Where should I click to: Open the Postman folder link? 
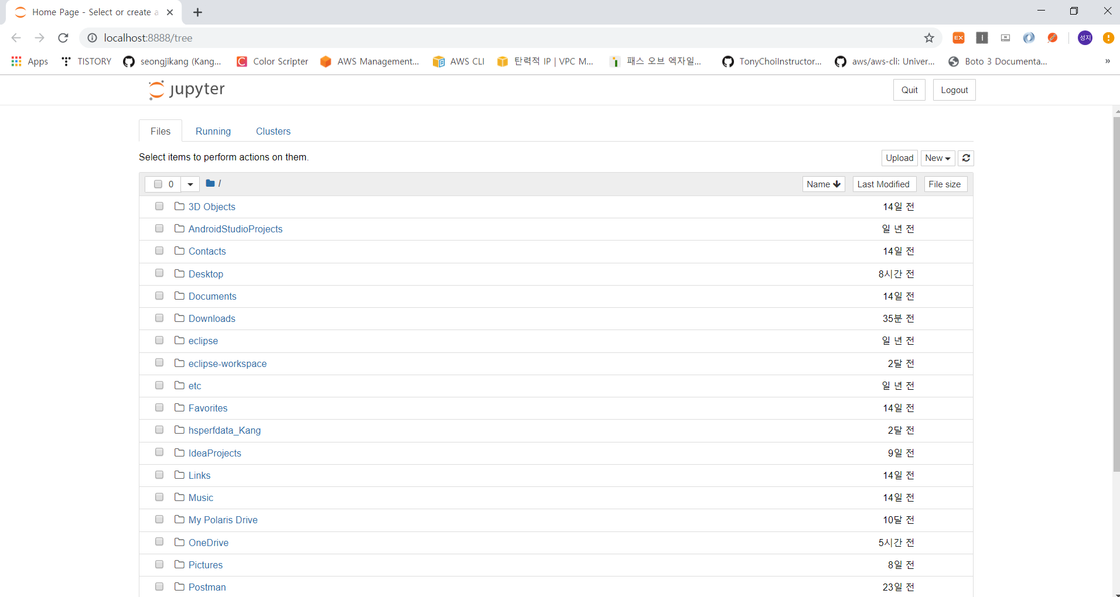[207, 587]
